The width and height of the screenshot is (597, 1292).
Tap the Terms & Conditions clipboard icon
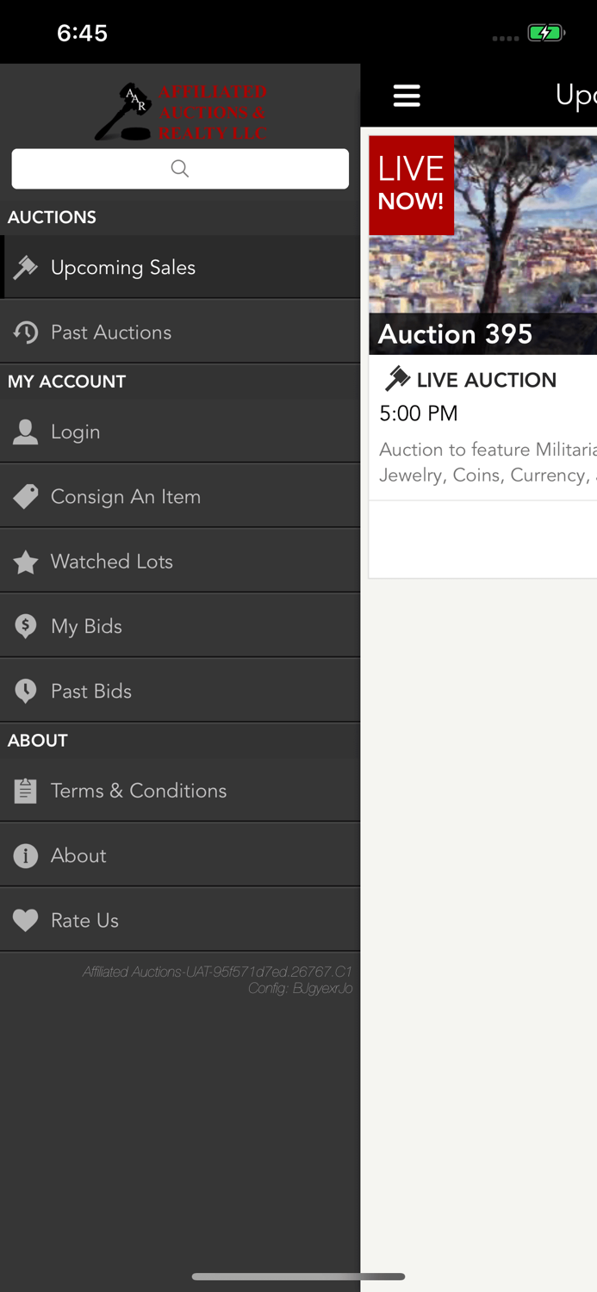coord(26,790)
